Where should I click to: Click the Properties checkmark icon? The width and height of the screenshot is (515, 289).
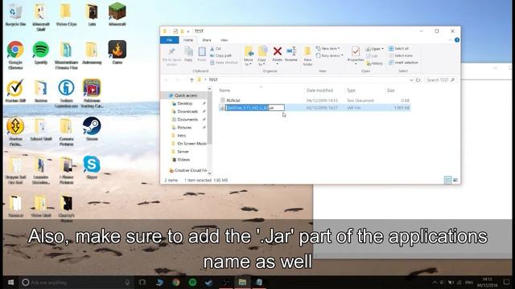[356, 51]
